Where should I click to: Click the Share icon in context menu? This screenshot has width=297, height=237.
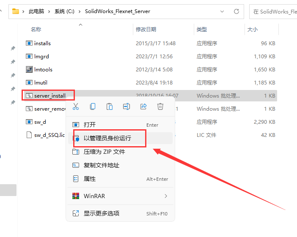143,106
